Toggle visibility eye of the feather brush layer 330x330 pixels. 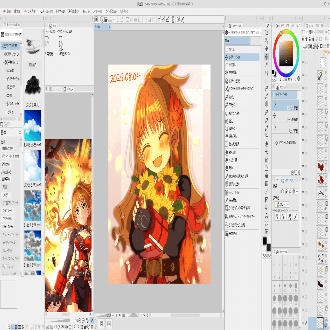(303, 75)
